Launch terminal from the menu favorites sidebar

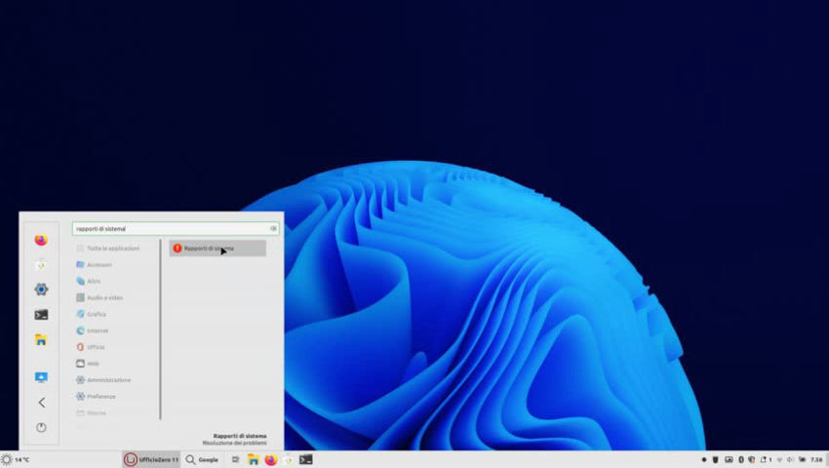[41, 315]
